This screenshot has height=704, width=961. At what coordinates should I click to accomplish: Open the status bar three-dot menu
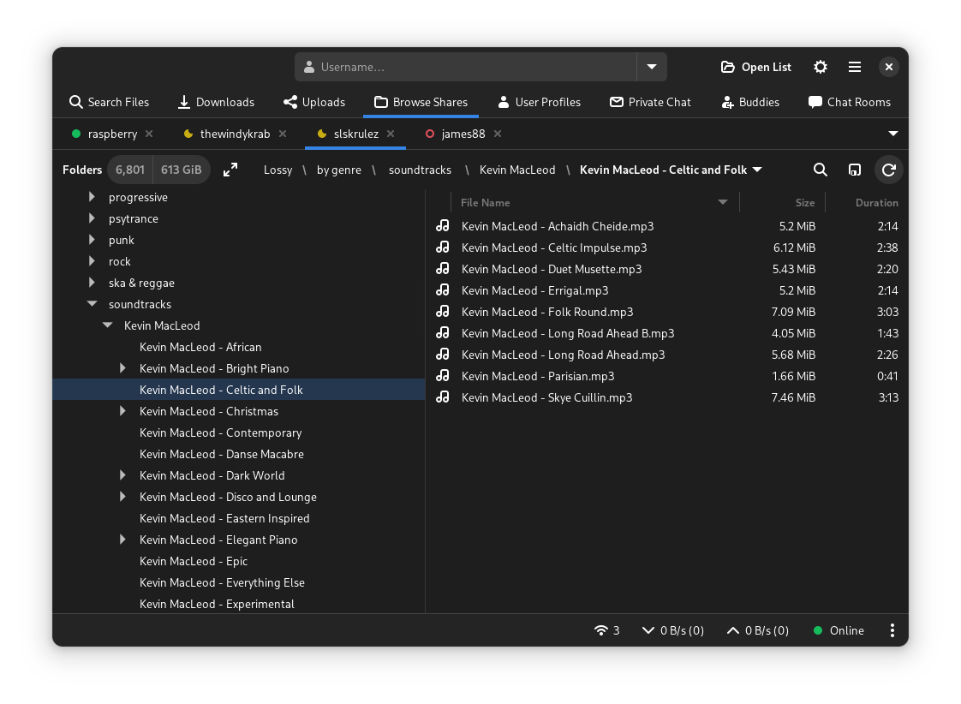coord(892,630)
